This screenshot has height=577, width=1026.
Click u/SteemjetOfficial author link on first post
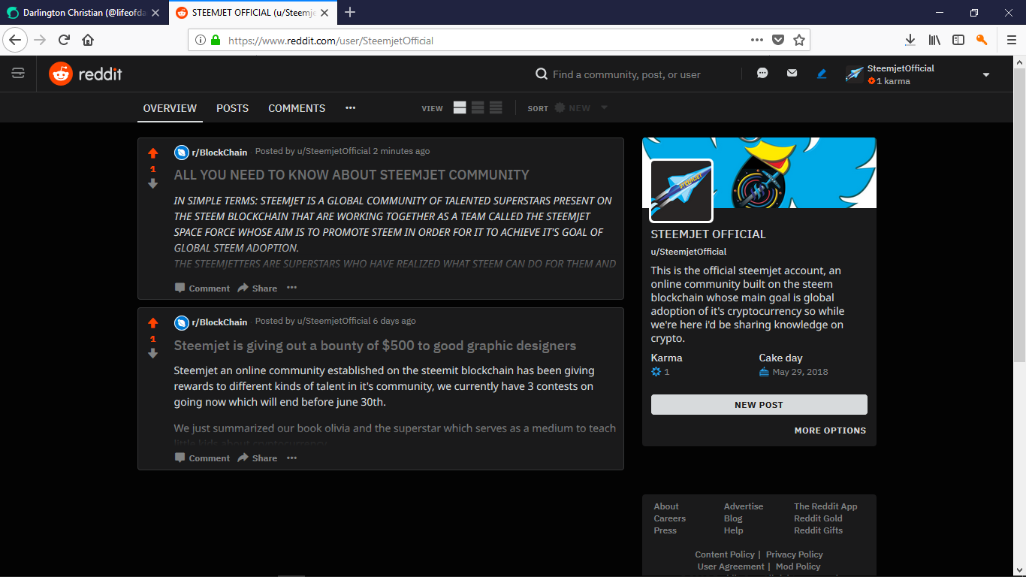(333, 151)
